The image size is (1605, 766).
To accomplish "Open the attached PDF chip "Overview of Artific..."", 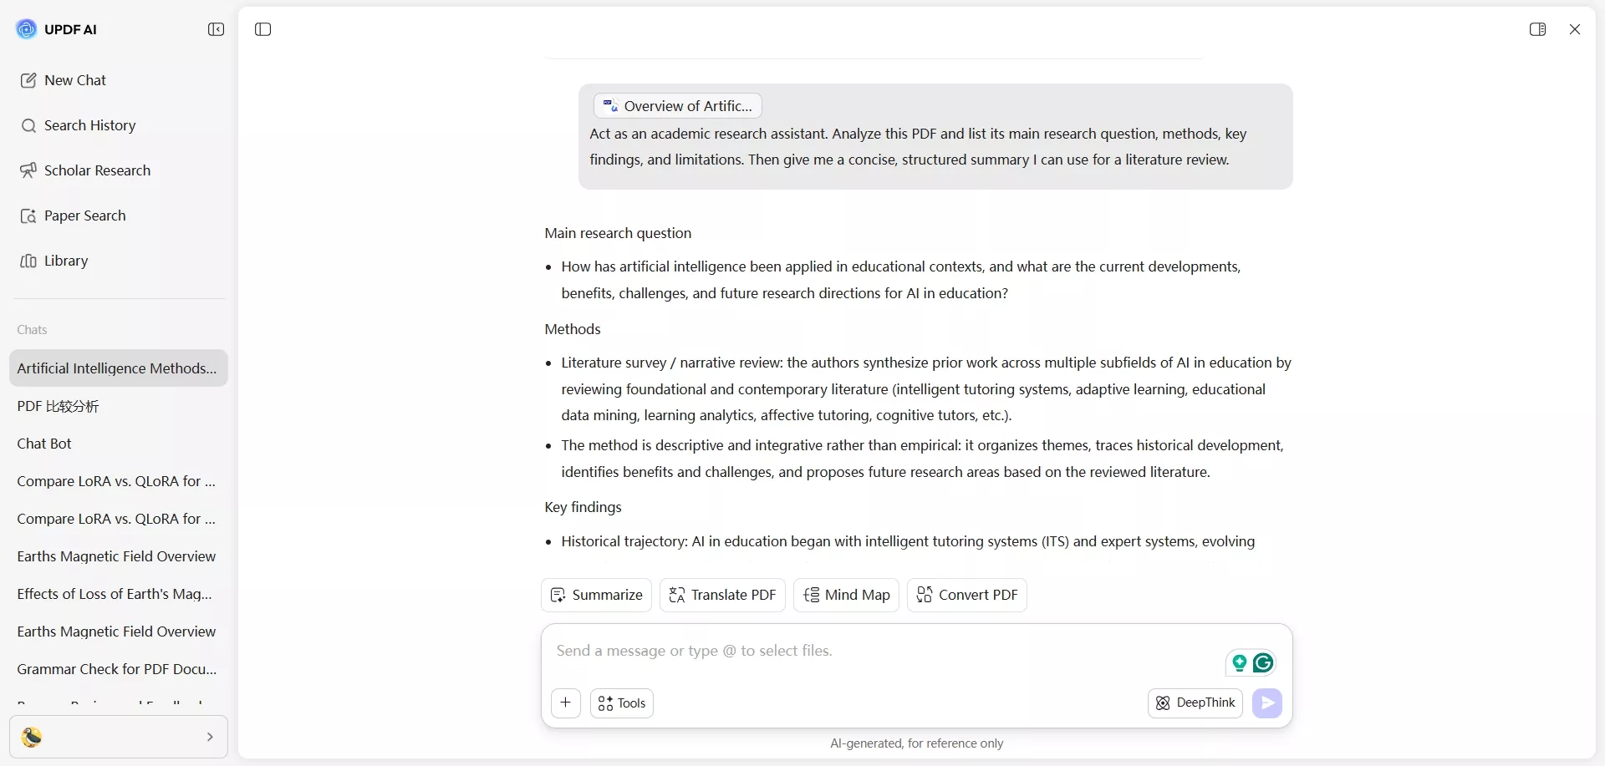I will pos(678,106).
